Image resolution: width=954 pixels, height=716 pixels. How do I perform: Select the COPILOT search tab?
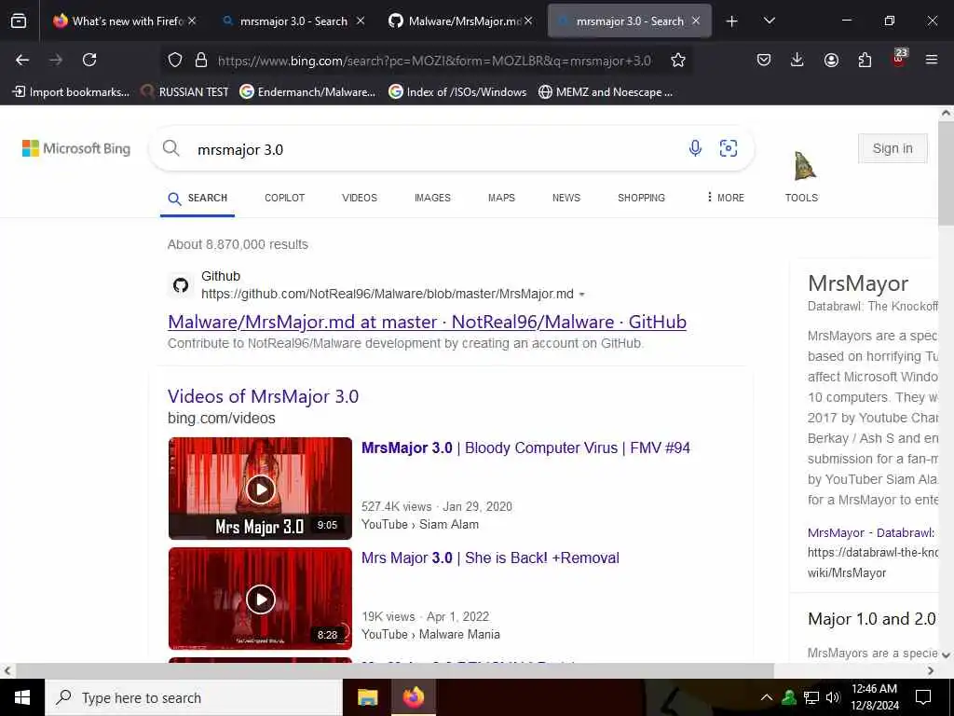(285, 198)
